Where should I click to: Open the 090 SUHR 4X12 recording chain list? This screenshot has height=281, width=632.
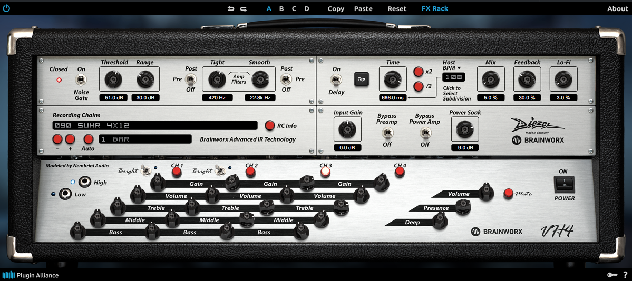pyautogui.click(x=155, y=125)
